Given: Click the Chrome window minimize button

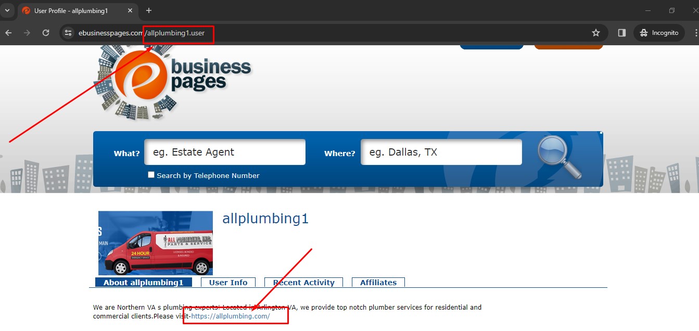Looking at the screenshot, I should click(x=648, y=10).
